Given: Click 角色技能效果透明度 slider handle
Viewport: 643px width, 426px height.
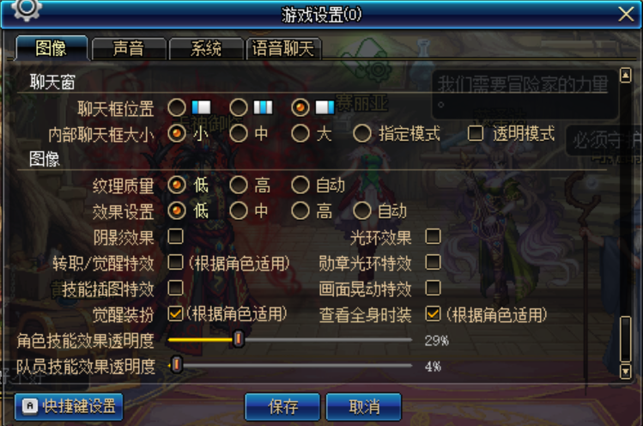Looking at the screenshot, I should pyautogui.click(x=239, y=339).
